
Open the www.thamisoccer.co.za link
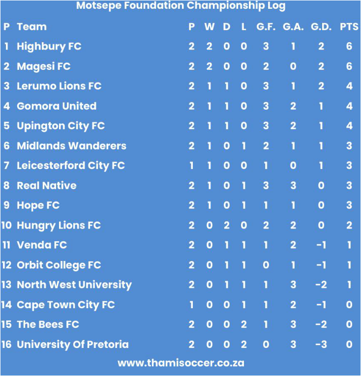(180, 363)
